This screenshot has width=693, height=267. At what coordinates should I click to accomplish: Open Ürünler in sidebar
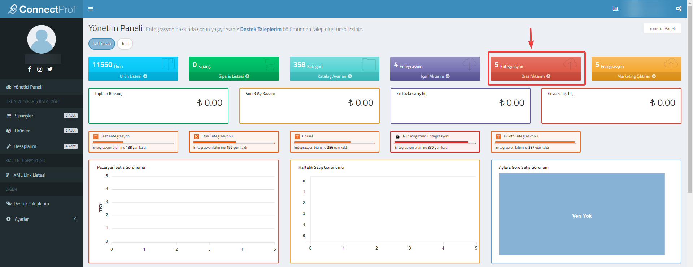click(x=42, y=131)
